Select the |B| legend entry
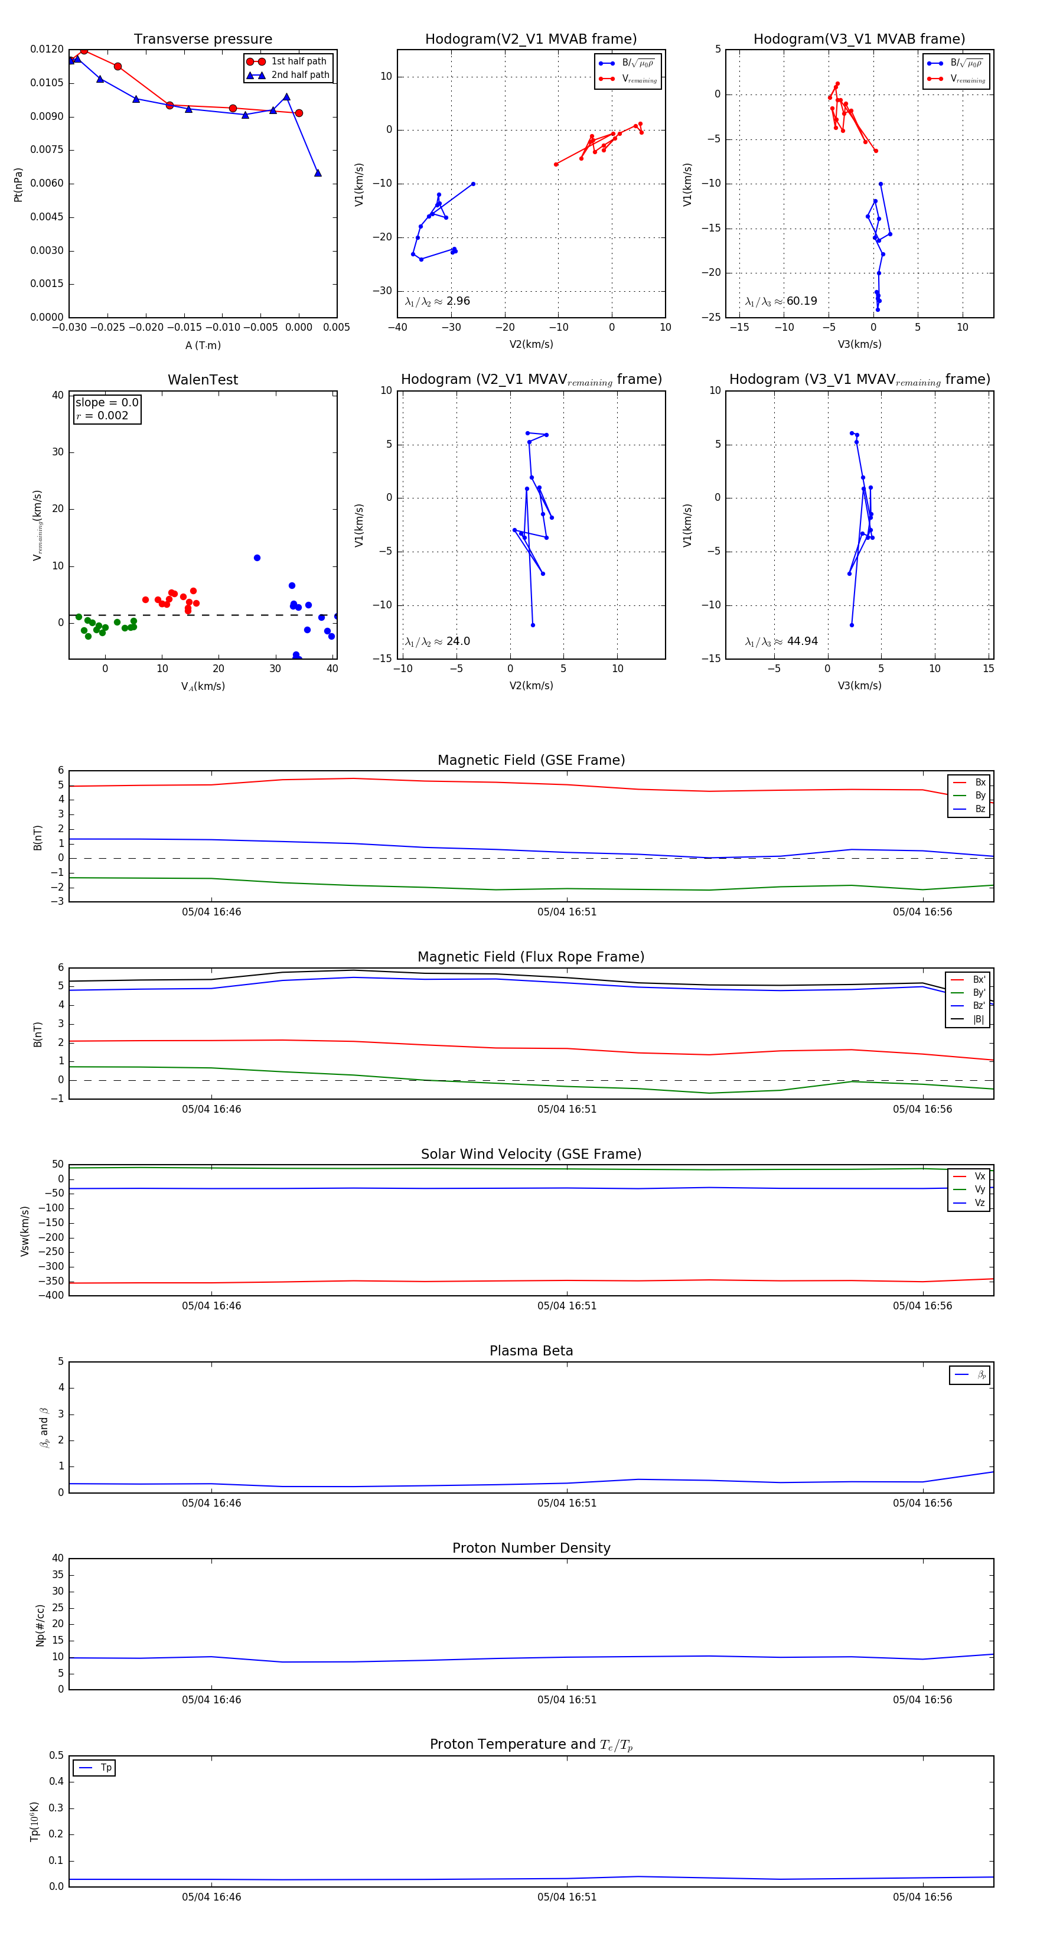Viewport: 1063px width, 1949px height. 968,1019
